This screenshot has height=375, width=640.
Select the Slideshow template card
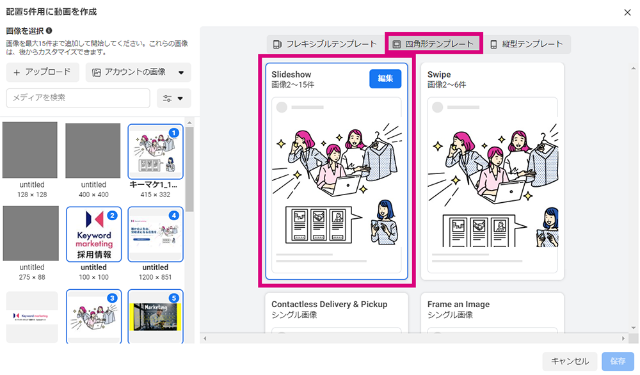337,172
